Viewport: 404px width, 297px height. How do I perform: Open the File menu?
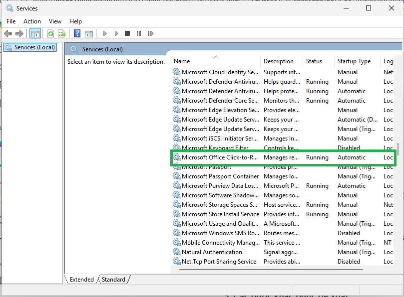pos(11,21)
